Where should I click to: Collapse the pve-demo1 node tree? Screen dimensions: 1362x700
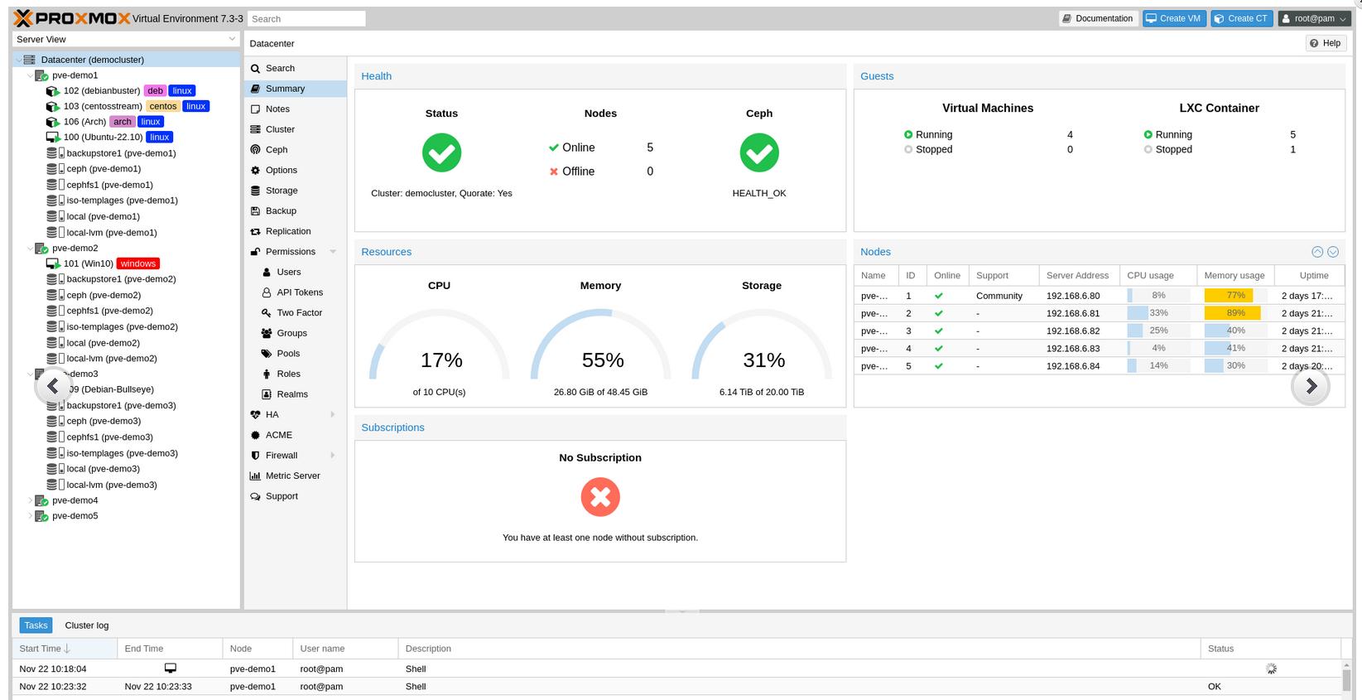pyautogui.click(x=30, y=75)
